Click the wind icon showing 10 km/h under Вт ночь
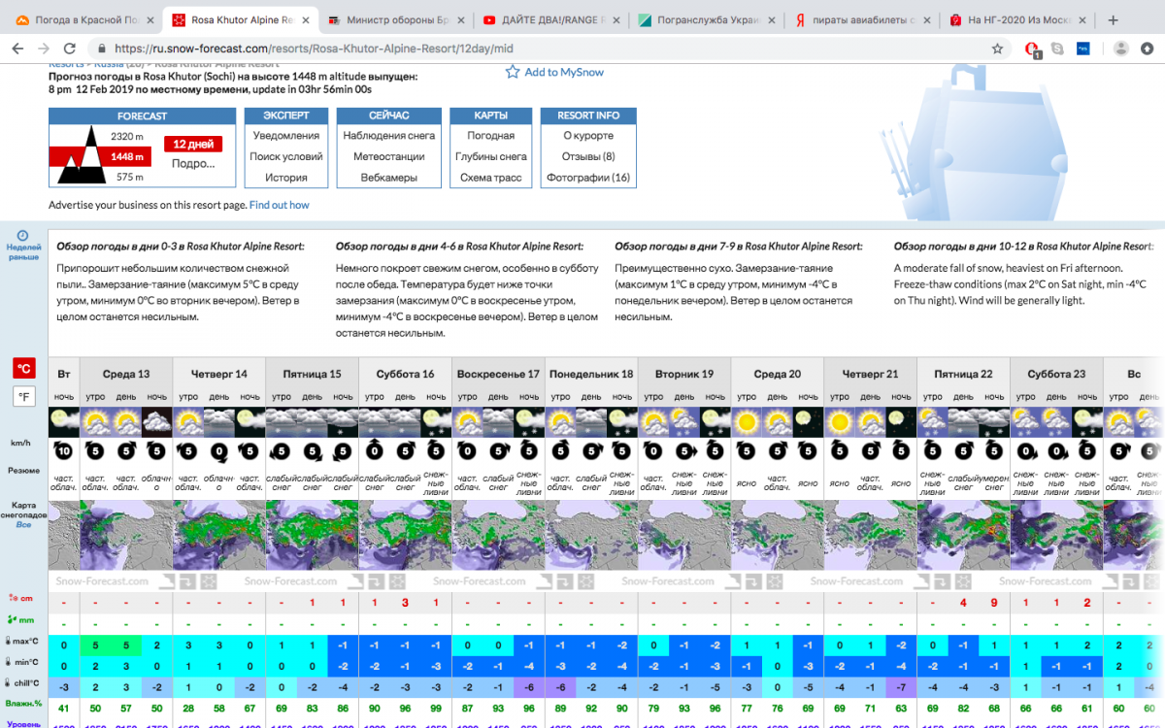Screen dimensions: 1165x728 64,450
